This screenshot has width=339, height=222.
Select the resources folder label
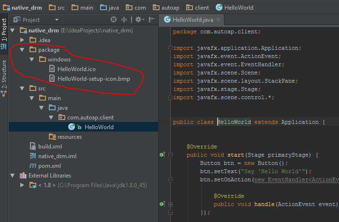click(70, 137)
